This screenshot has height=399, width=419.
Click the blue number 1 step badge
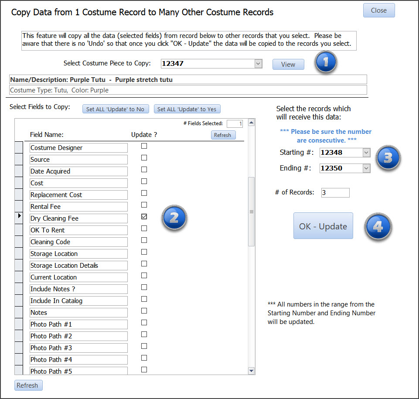pos(325,63)
